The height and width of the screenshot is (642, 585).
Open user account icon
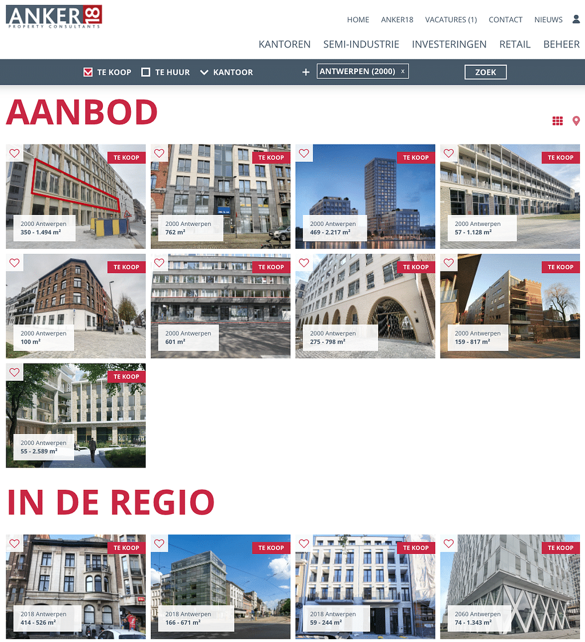(x=576, y=19)
